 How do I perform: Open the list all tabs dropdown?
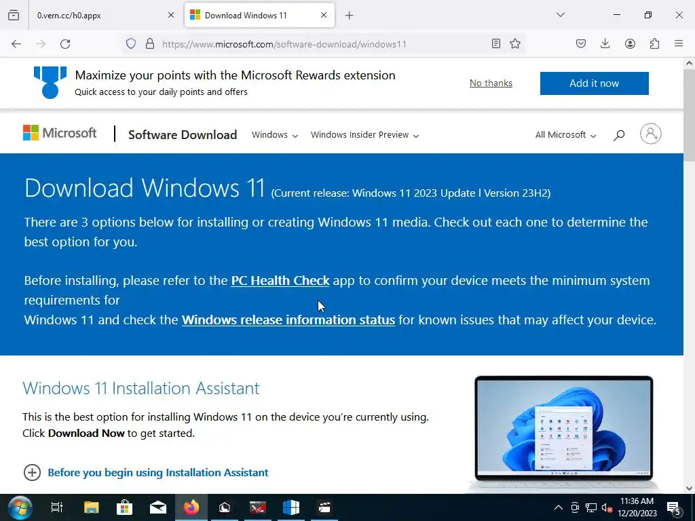pos(561,15)
